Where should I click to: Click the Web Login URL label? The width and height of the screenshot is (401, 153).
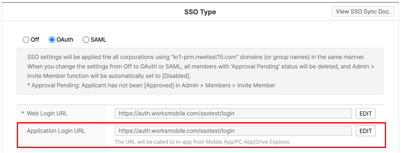pyautogui.click(x=47, y=113)
